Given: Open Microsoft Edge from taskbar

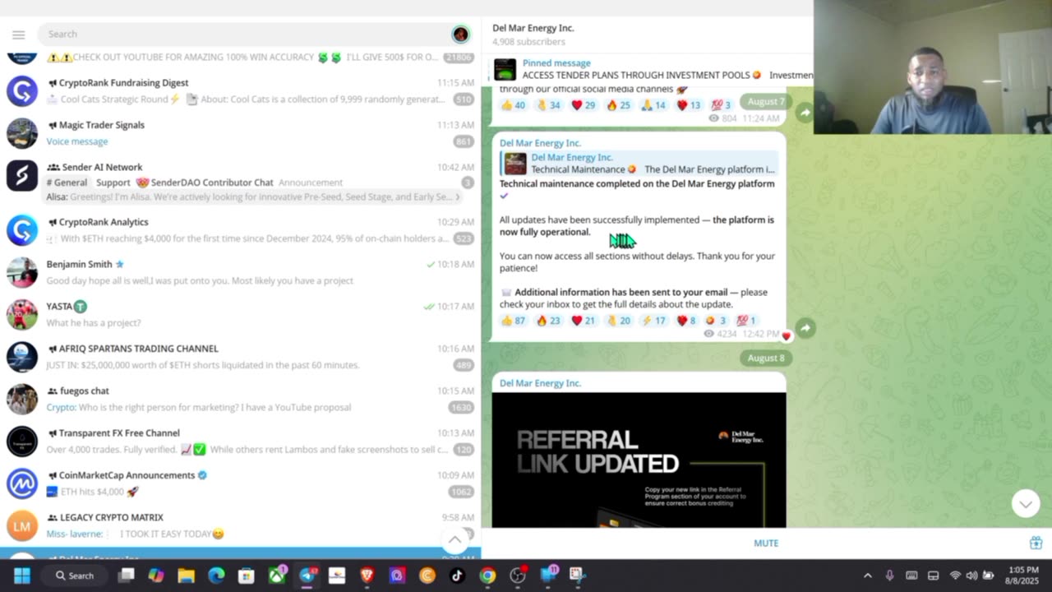Looking at the screenshot, I should (x=216, y=576).
